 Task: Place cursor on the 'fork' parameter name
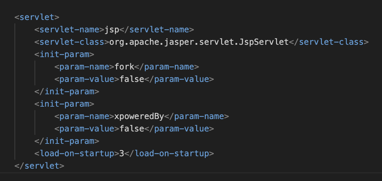[x=124, y=67]
